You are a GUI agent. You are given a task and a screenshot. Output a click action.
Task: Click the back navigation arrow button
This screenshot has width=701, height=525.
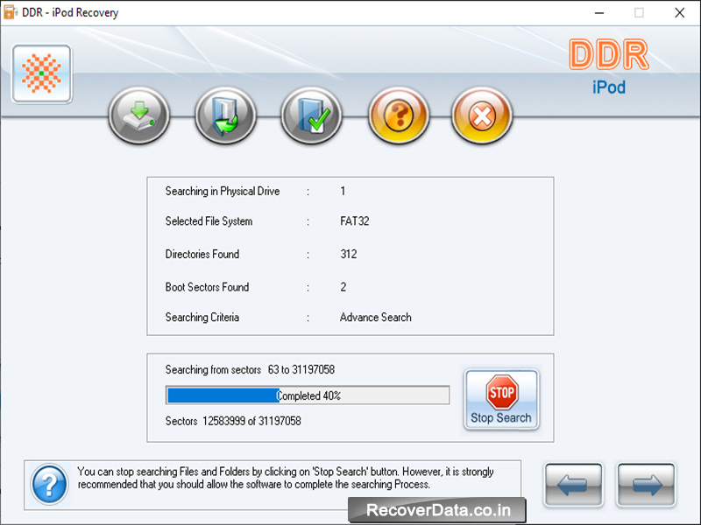[573, 485]
